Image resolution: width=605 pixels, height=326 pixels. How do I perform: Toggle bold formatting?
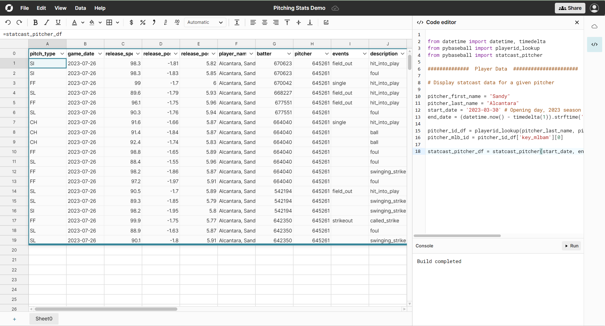pyautogui.click(x=35, y=22)
